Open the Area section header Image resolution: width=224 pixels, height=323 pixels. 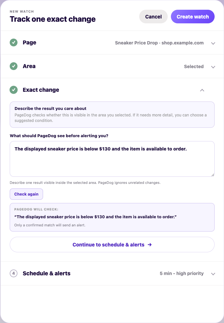click(x=112, y=66)
